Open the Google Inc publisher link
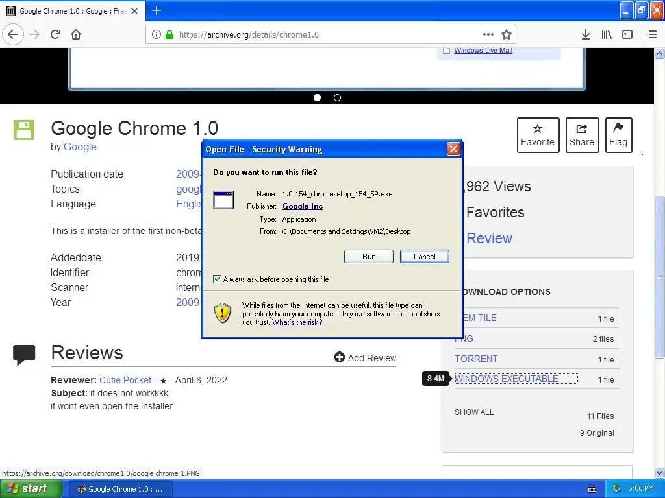Image resolution: width=665 pixels, height=498 pixels. [x=303, y=206]
